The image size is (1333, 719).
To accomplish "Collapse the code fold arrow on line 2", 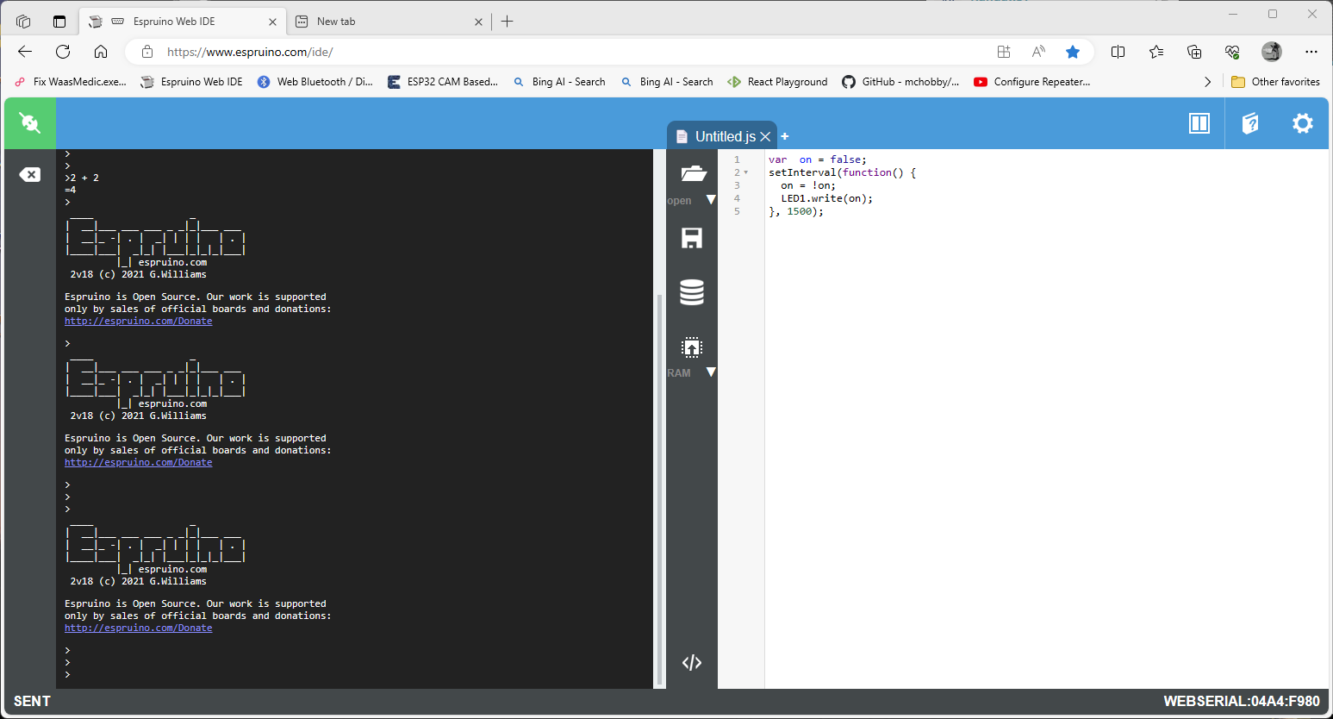I will pos(746,172).
